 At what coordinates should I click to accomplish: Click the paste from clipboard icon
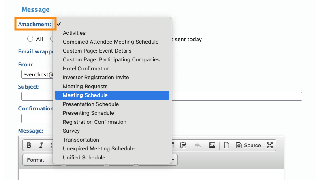(x=183, y=146)
